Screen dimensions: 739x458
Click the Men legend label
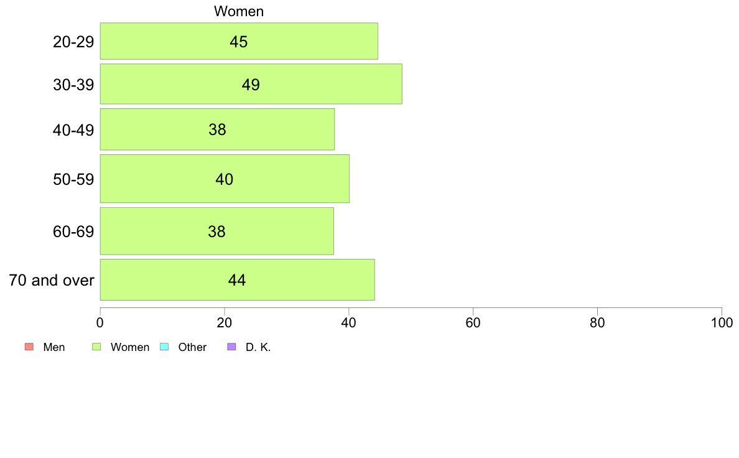(53, 347)
